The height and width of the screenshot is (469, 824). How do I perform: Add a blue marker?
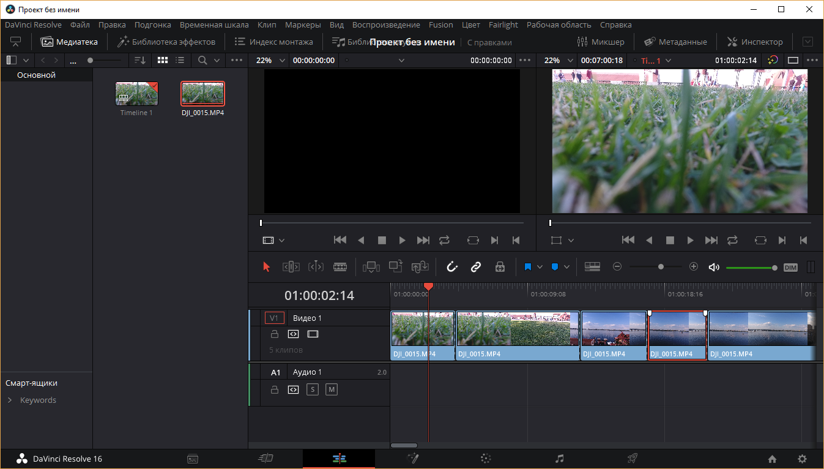tap(555, 267)
